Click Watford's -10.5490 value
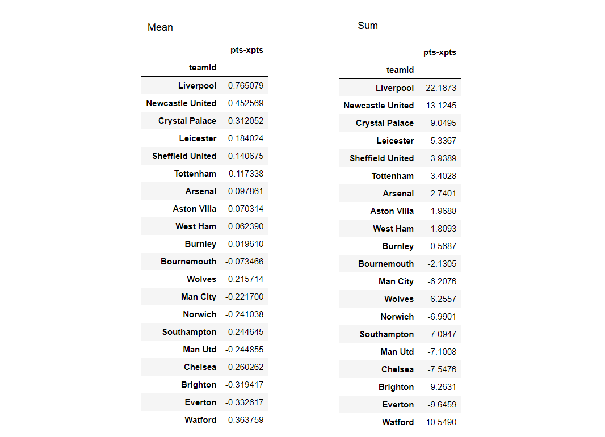605x437 pixels. point(440,422)
